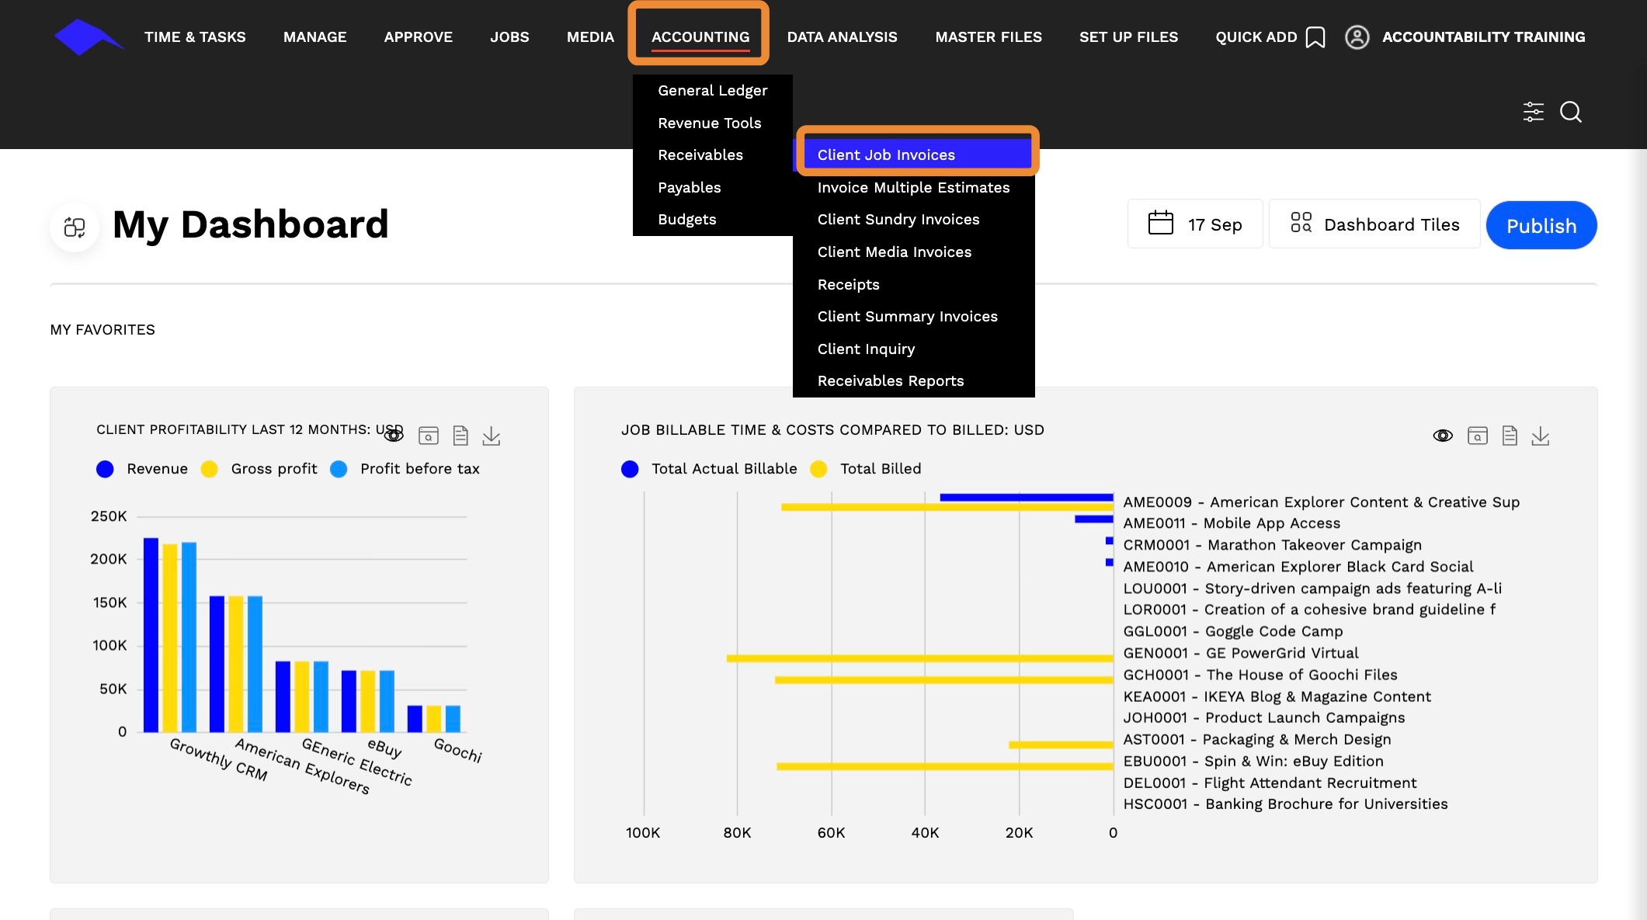
Task: Open document report icon on Client Profitability tile
Action: pyautogui.click(x=460, y=436)
